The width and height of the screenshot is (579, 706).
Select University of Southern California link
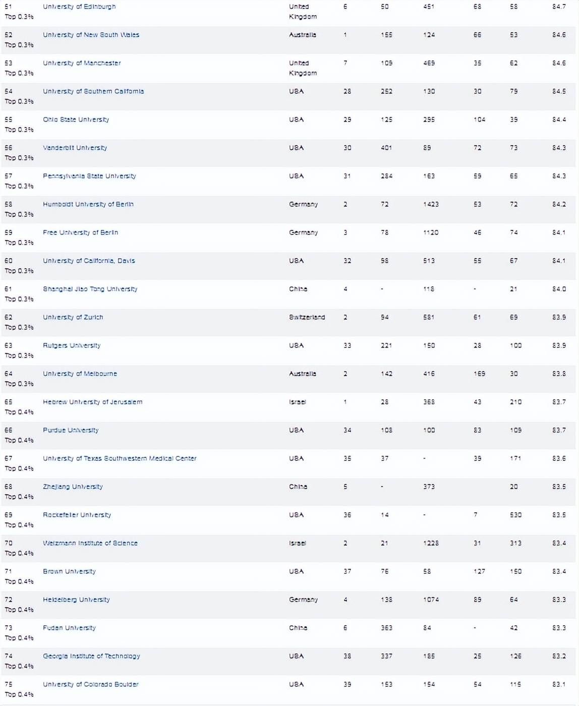click(93, 91)
